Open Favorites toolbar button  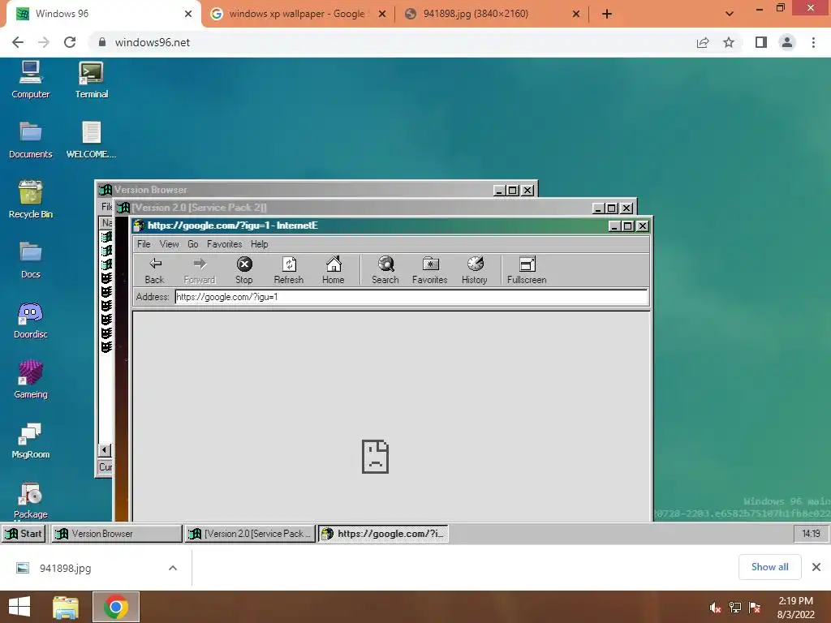tap(430, 271)
